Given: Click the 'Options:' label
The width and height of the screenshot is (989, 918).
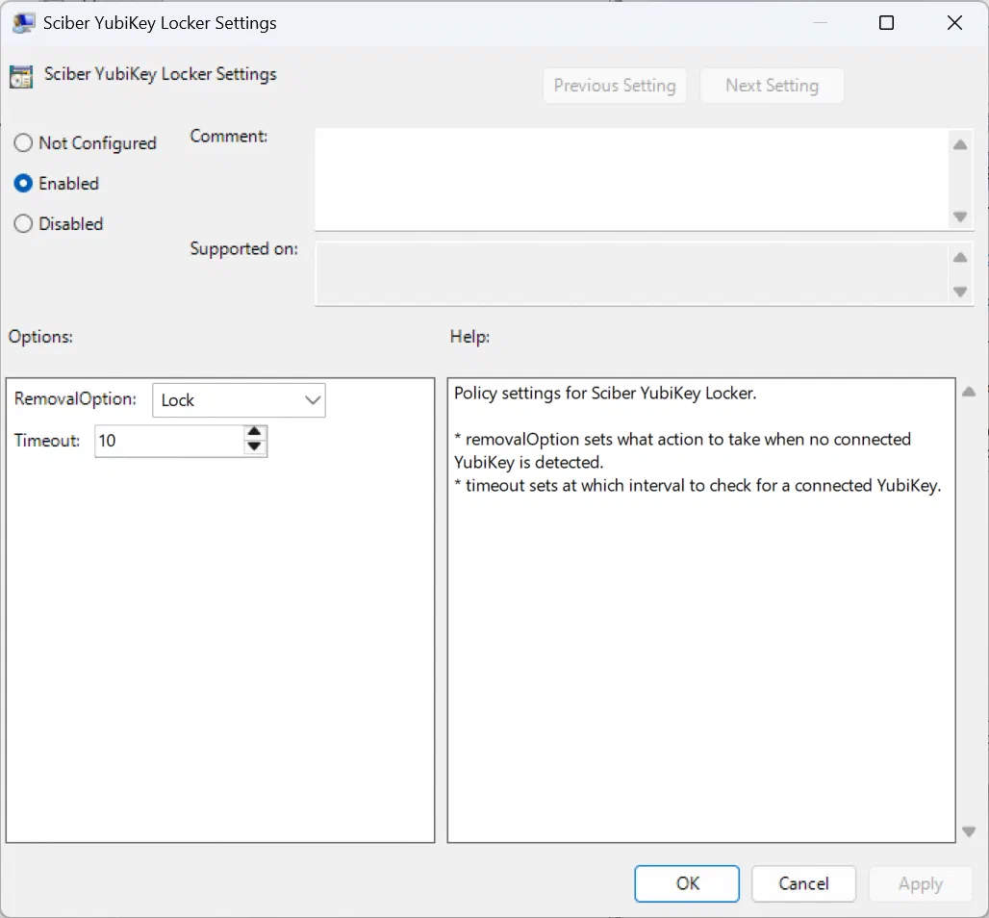Looking at the screenshot, I should (x=40, y=337).
